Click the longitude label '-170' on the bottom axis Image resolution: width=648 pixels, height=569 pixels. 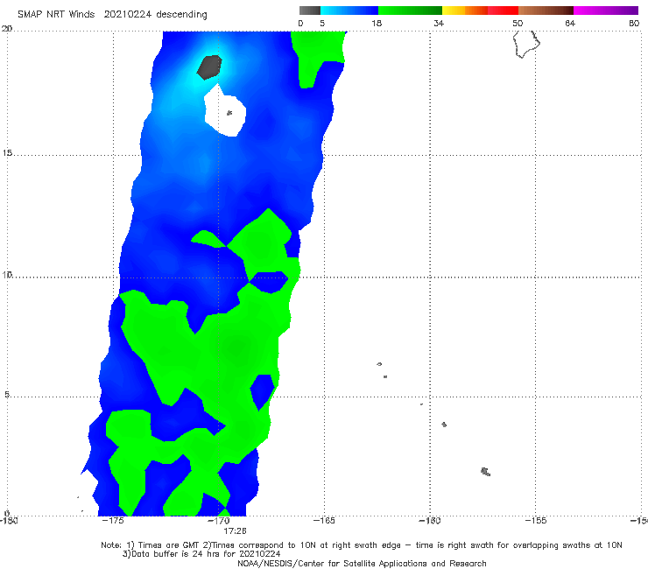pyautogui.click(x=219, y=520)
